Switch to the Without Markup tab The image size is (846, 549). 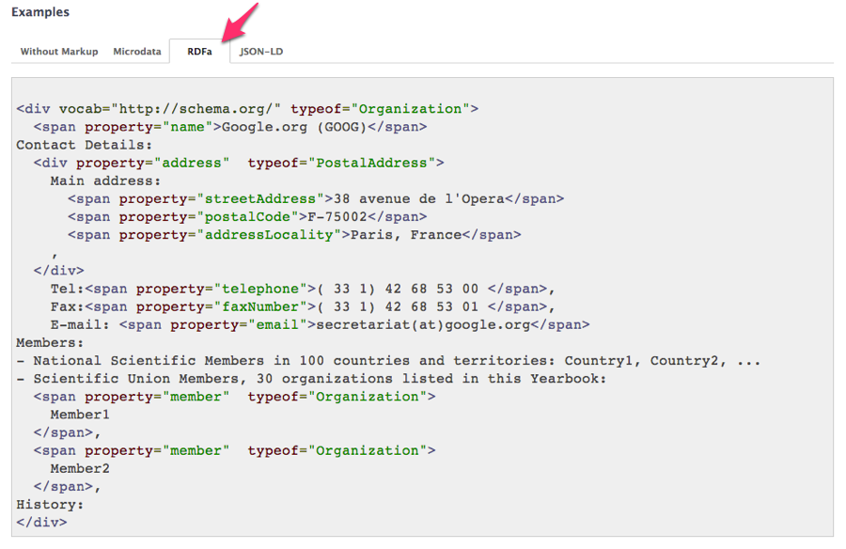59,52
